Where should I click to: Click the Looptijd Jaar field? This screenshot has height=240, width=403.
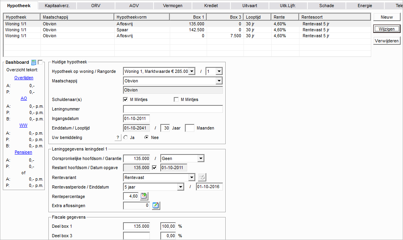(x=165, y=128)
